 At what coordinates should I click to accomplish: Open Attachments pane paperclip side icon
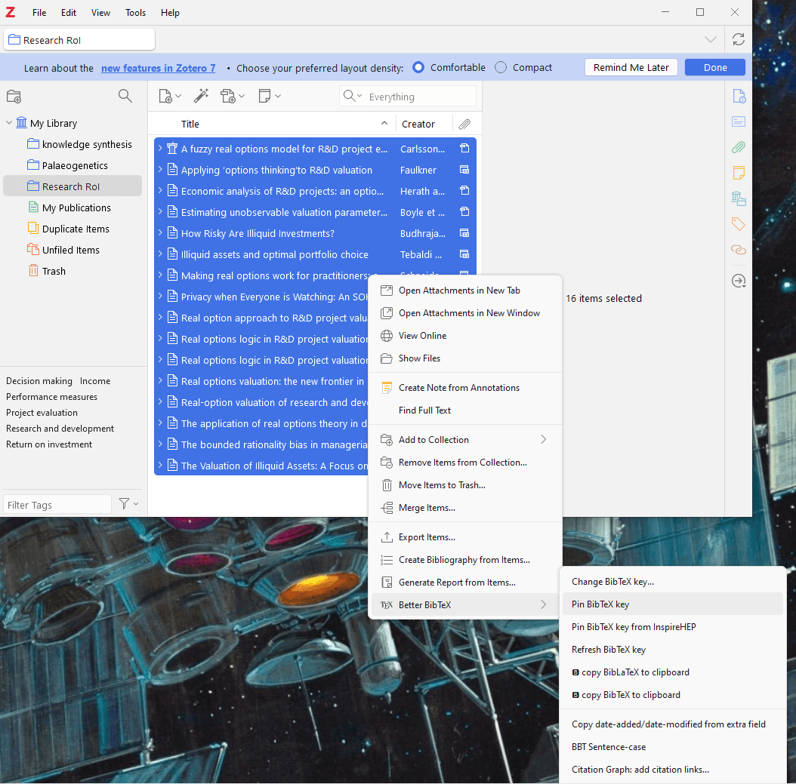[739, 147]
